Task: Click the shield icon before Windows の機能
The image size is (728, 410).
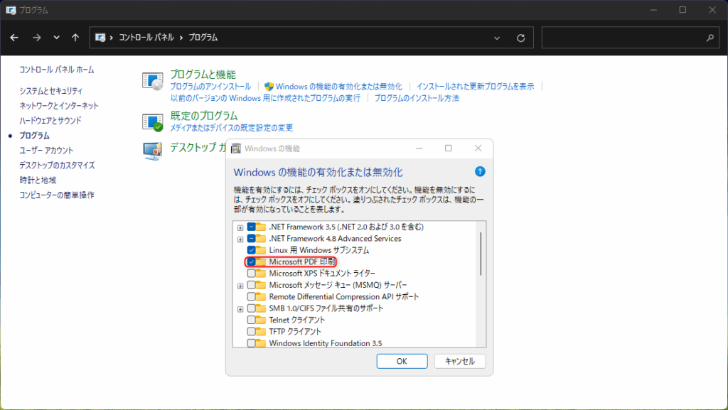Action: click(x=269, y=86)
